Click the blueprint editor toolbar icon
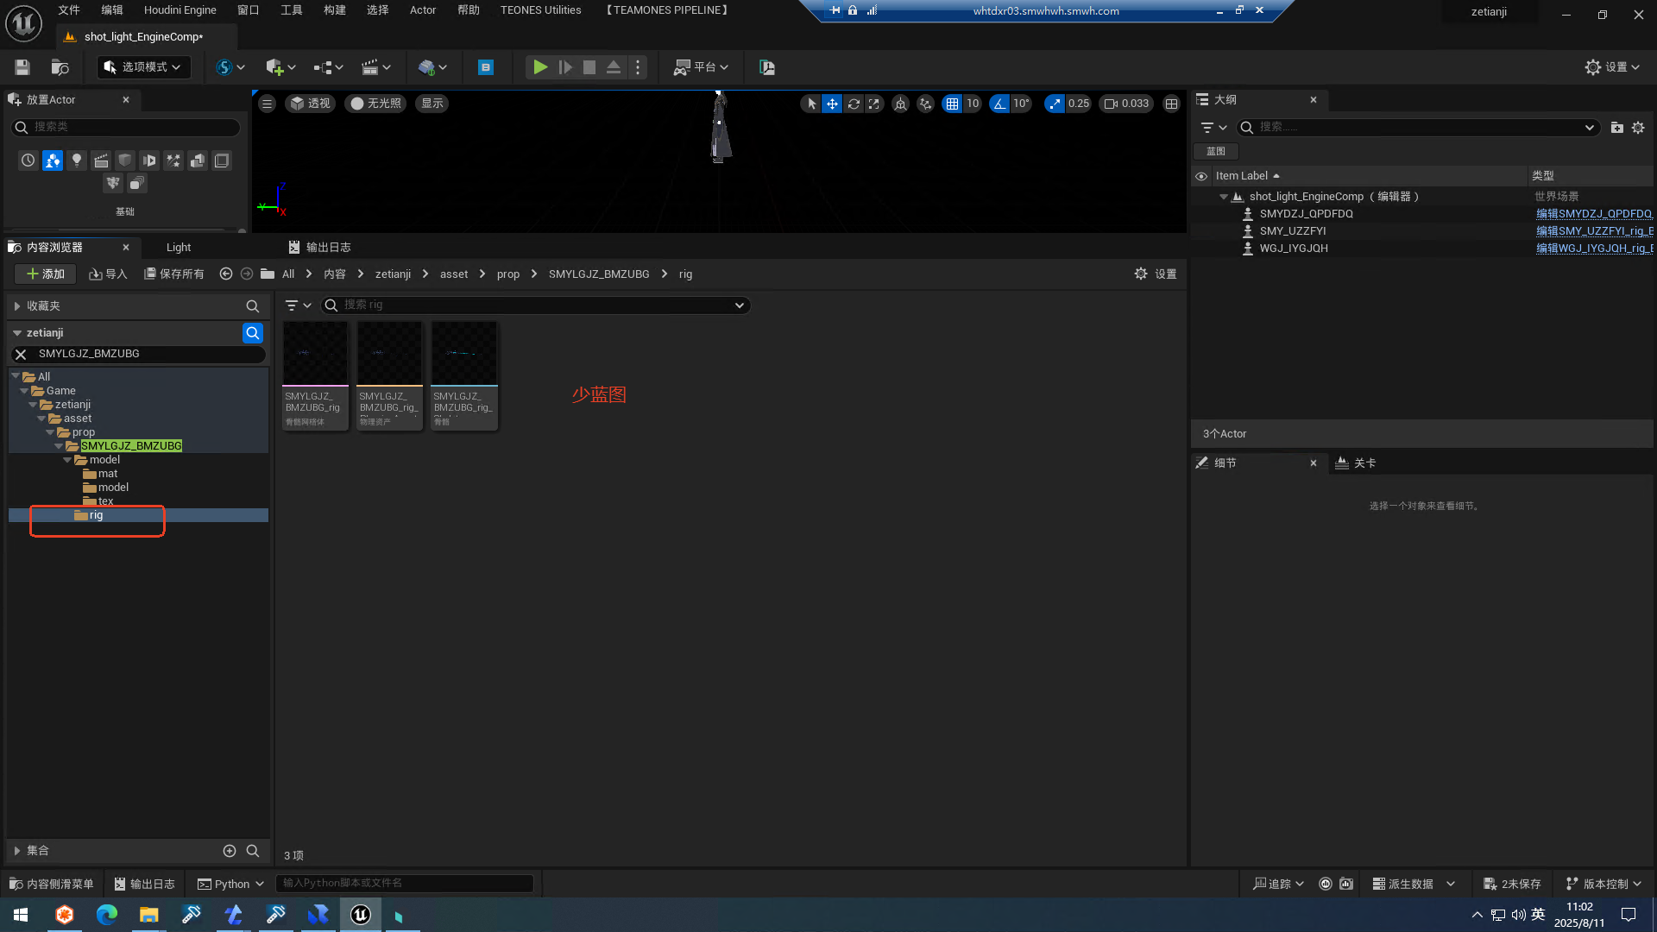This screenshot has height=932, width=1657. click(x=486, y=67)
